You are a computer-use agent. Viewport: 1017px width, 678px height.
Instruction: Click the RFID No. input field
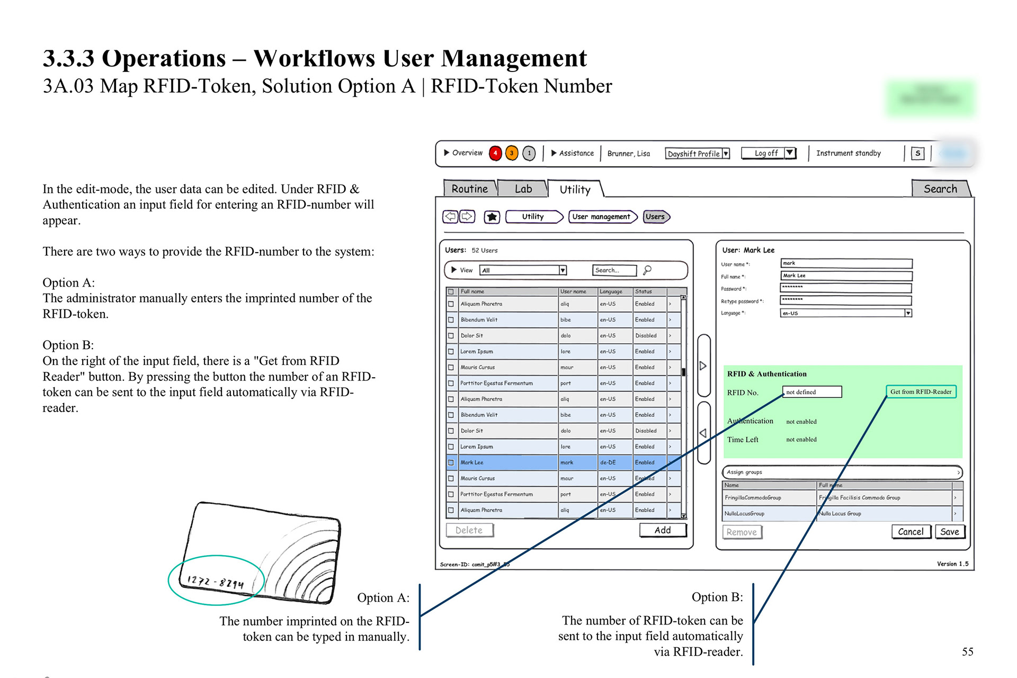(x=812, y=392)
